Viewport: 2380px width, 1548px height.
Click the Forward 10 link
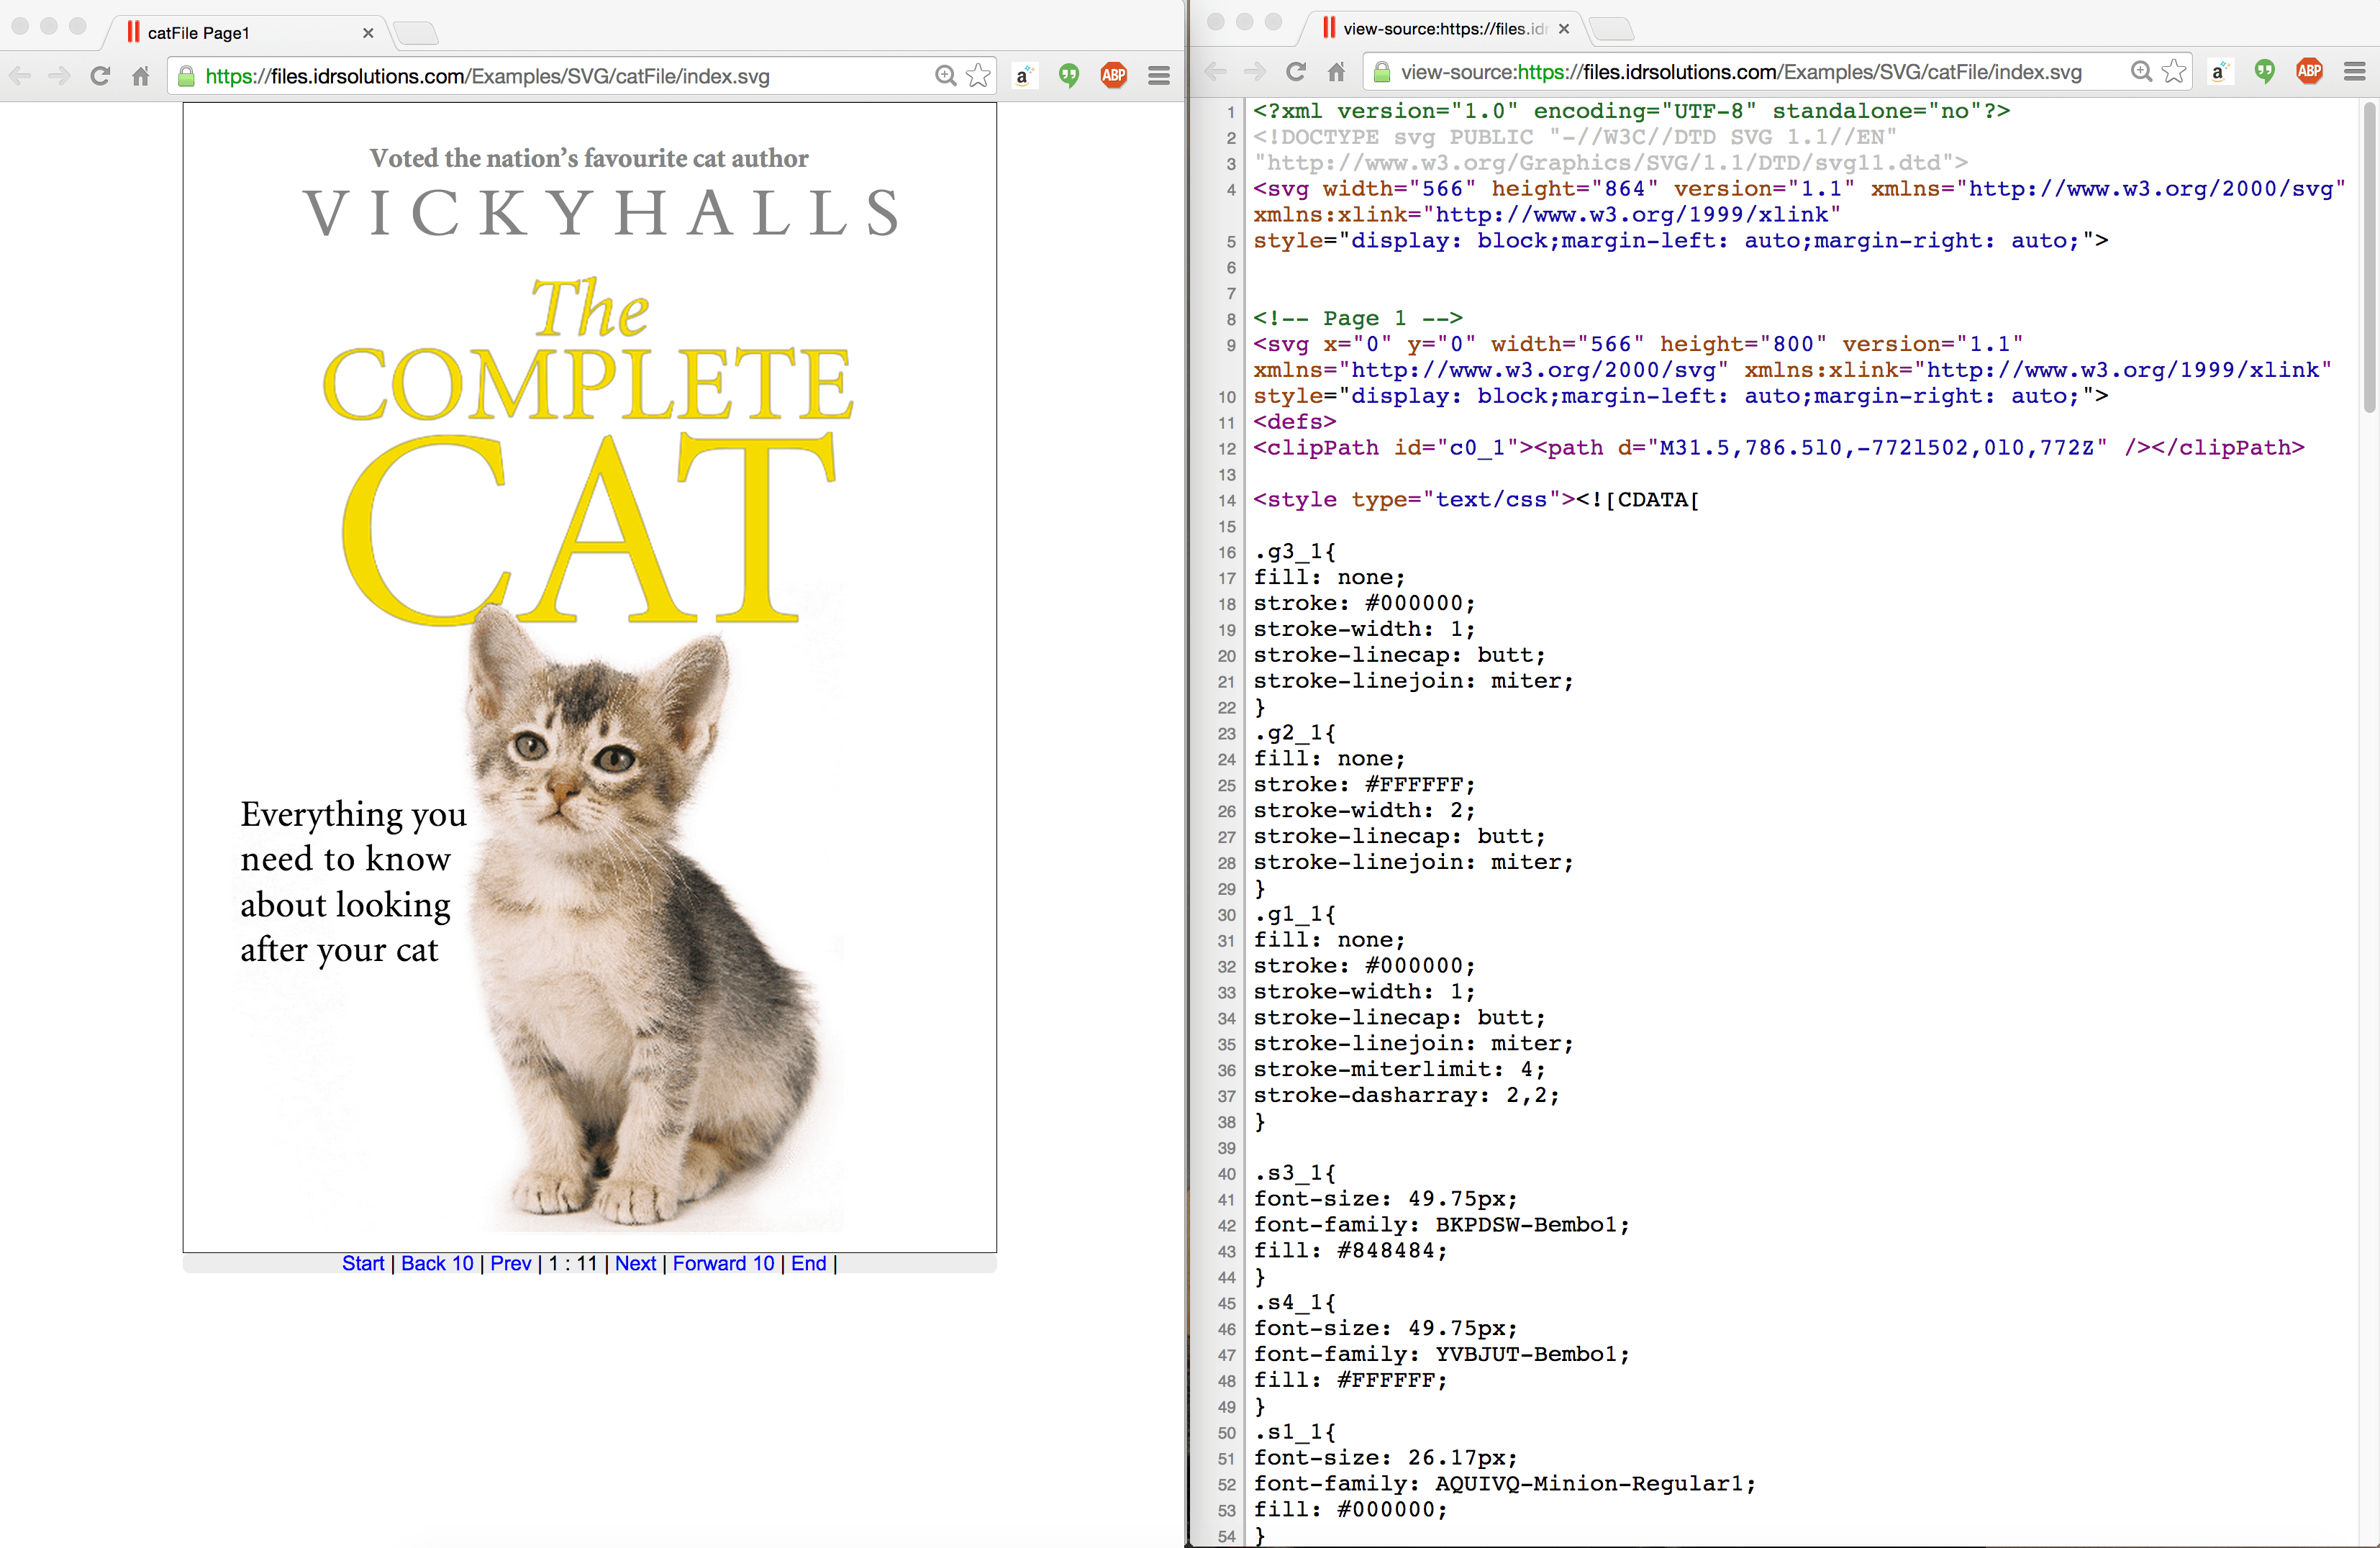[723, 1263]
